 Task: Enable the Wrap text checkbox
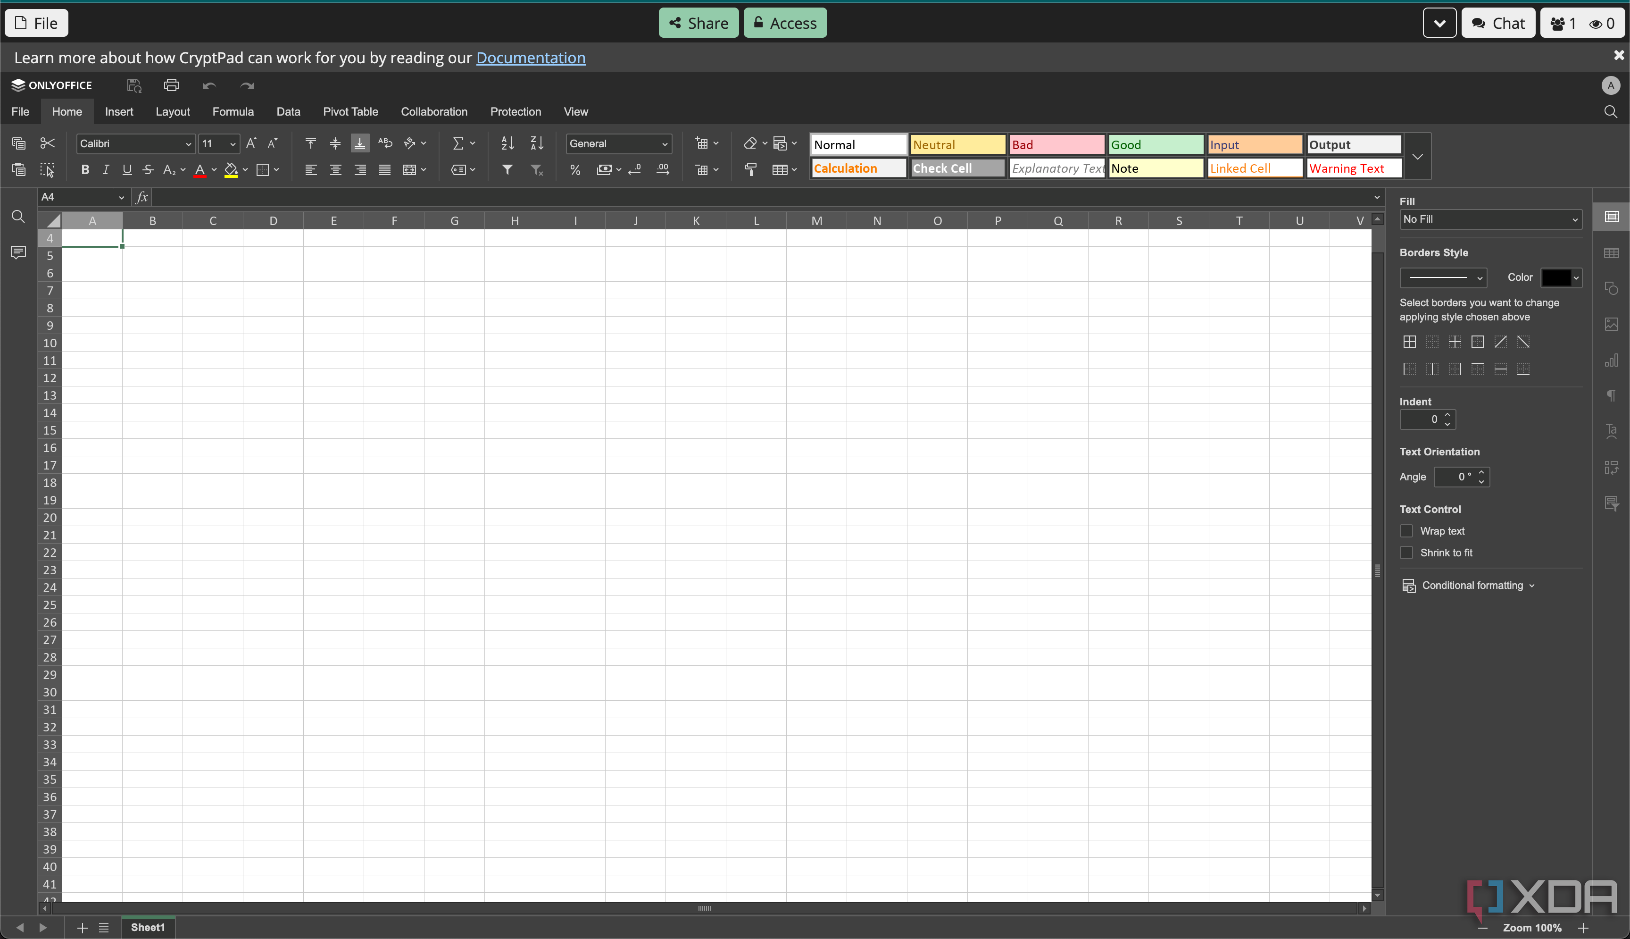(x=1406, y=531)
